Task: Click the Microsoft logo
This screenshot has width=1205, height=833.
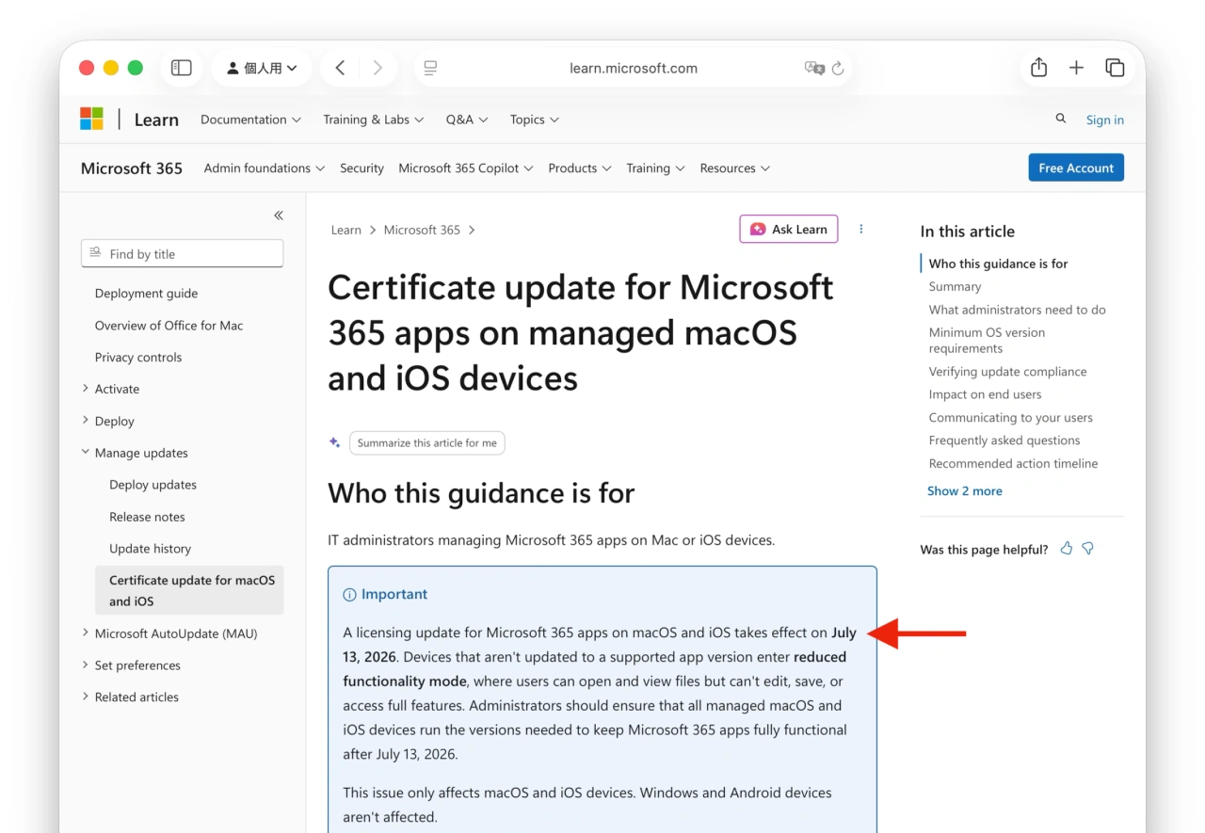Action: point(91,119)
